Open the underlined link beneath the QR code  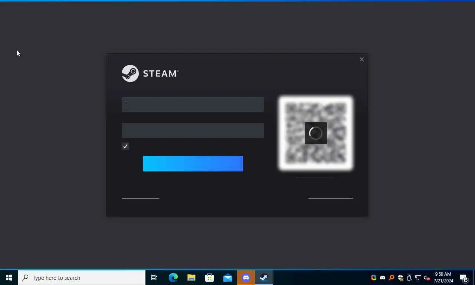(x=314, y=177)
